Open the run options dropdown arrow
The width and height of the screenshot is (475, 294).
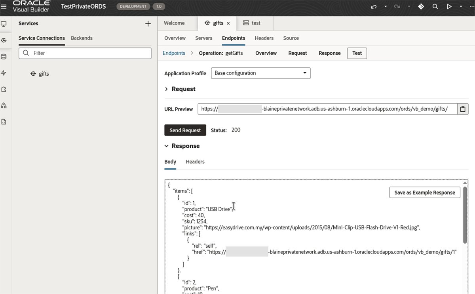pos(461,7)
